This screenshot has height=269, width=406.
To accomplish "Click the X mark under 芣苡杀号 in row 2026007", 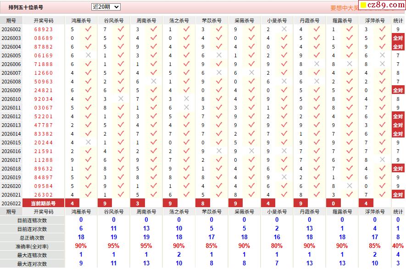I will pyautogui.click(x=219, y=73).
